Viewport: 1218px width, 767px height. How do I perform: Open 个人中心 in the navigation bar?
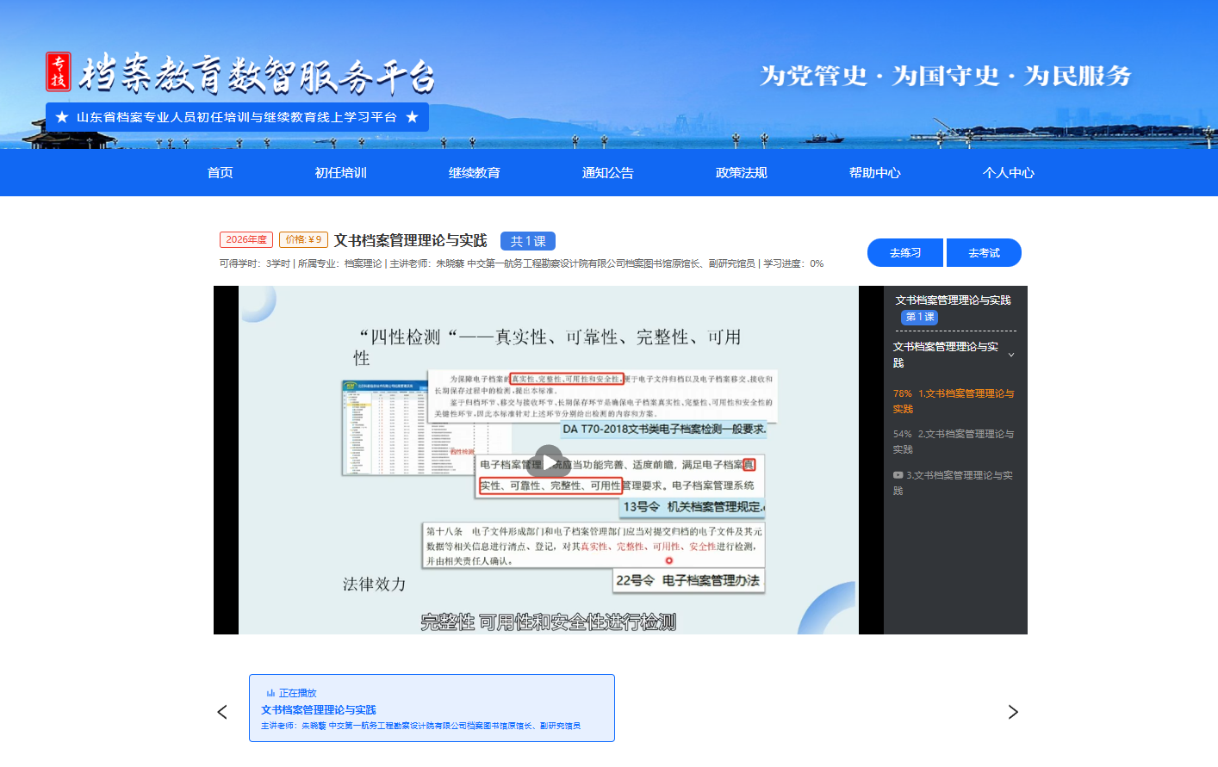coord(1009,173)
